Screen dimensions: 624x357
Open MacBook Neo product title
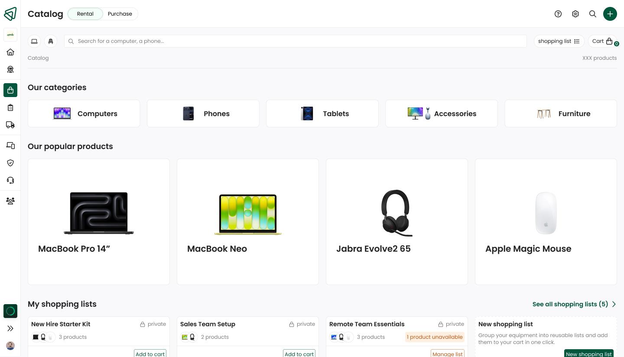217,249
